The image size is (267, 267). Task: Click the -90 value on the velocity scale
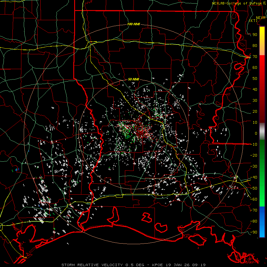click(254, 232)
